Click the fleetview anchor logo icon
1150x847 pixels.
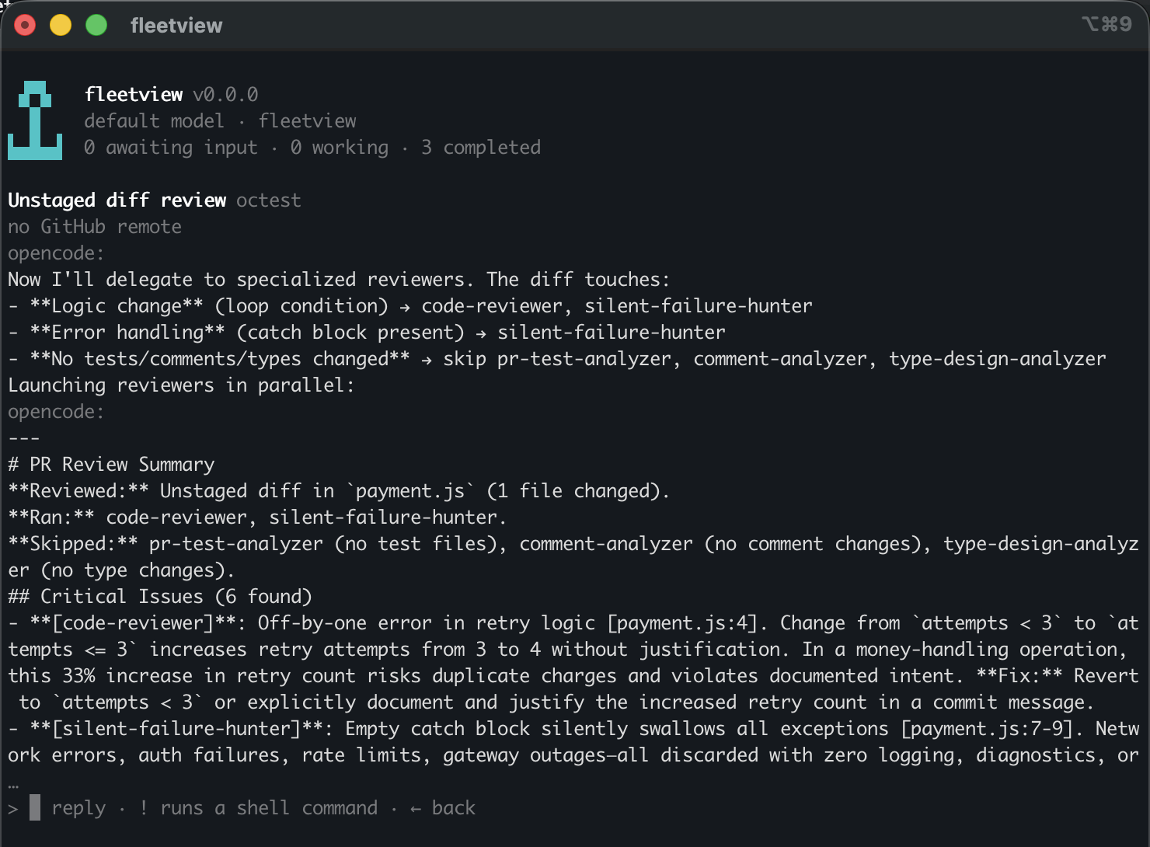tap(35, 120)
